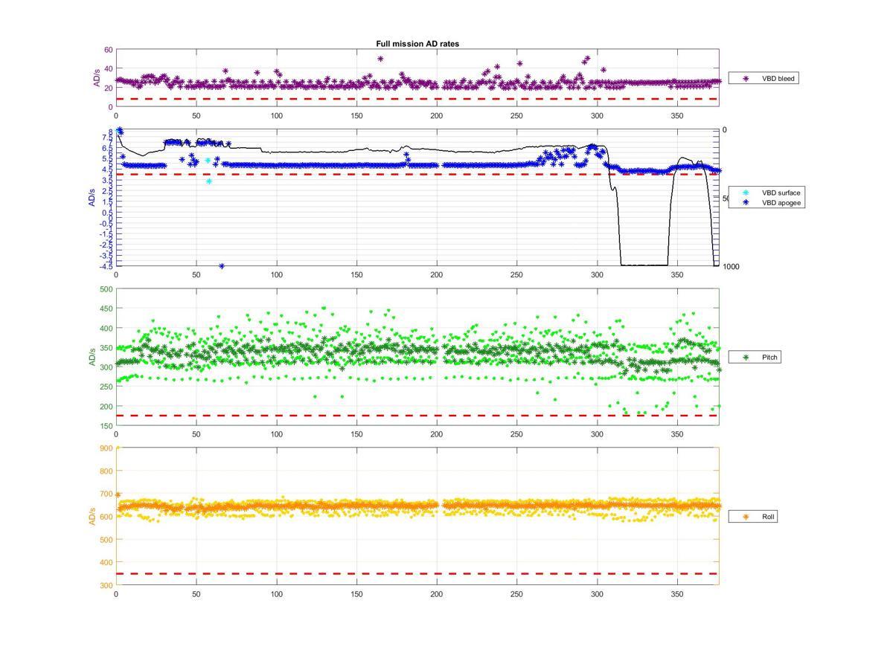Image resolution: width=893 pixels, height=658 pixels.
Task: Click the green star marker in Pitch legend
Action: 745,358
